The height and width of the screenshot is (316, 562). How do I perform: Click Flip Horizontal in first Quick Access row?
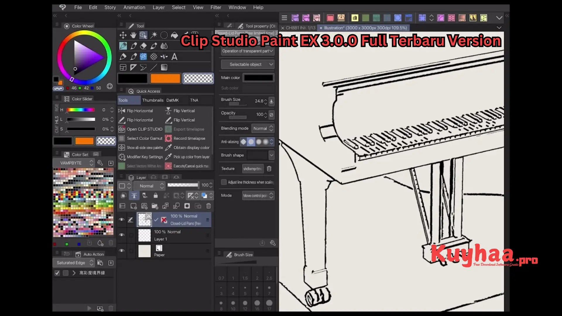pyautogui.click(x=136, y=111)
